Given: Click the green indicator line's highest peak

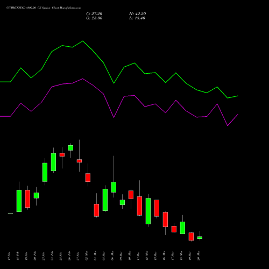Looking at the screenshot, I should [83, 41].
